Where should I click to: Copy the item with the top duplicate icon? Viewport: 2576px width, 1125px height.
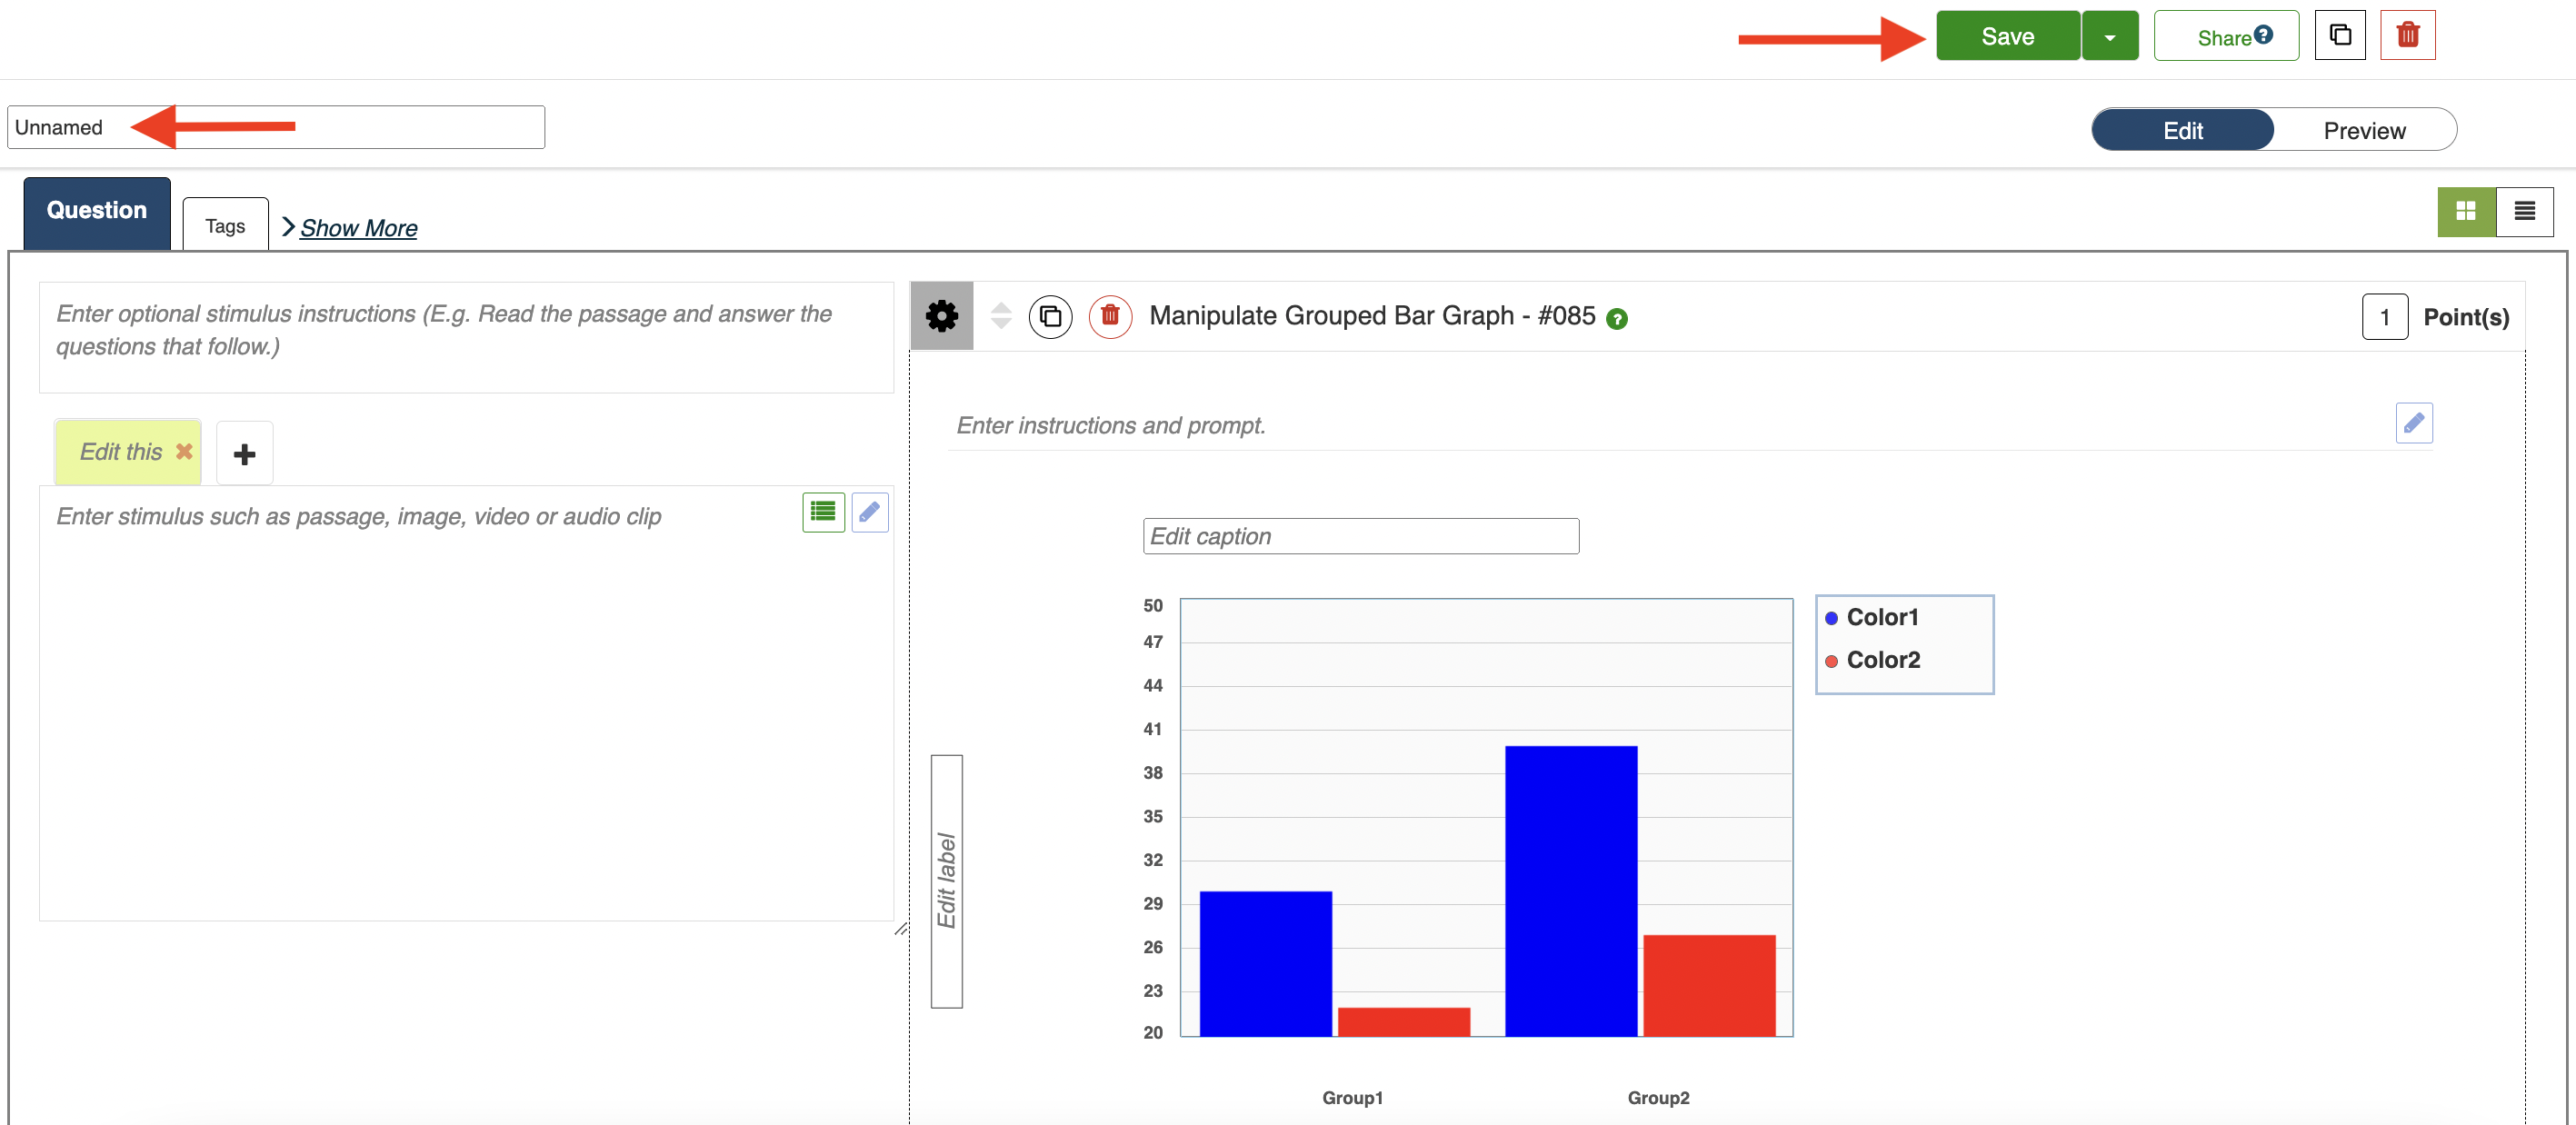(2340, 36)
